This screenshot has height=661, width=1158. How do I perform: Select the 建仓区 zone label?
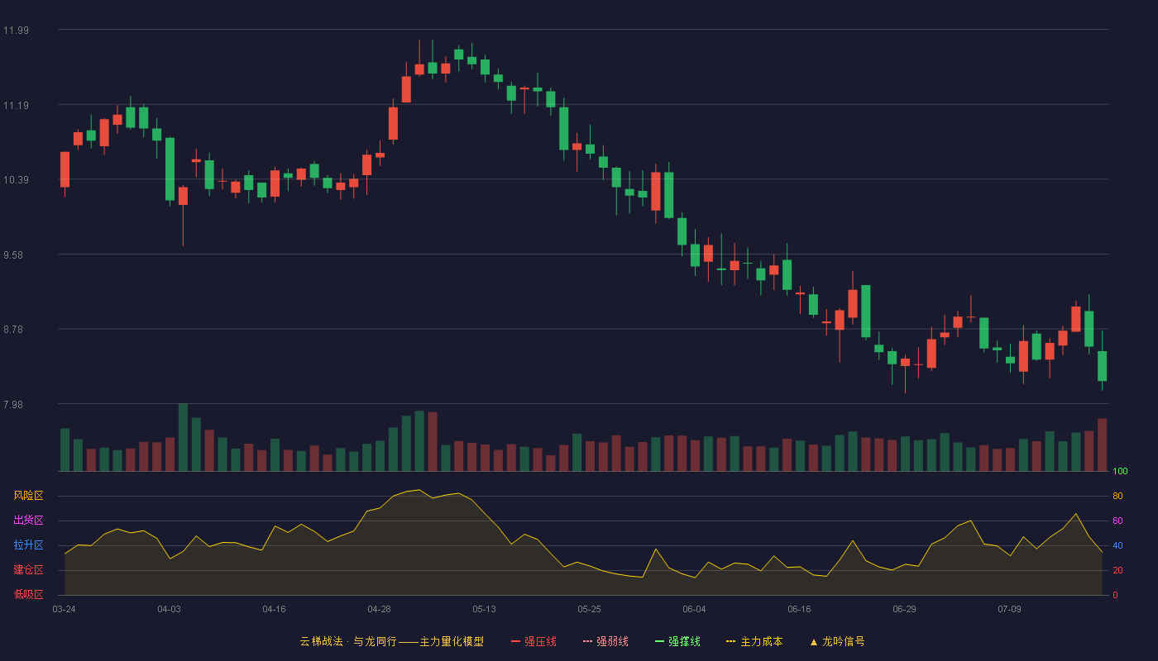pos(28,570)
